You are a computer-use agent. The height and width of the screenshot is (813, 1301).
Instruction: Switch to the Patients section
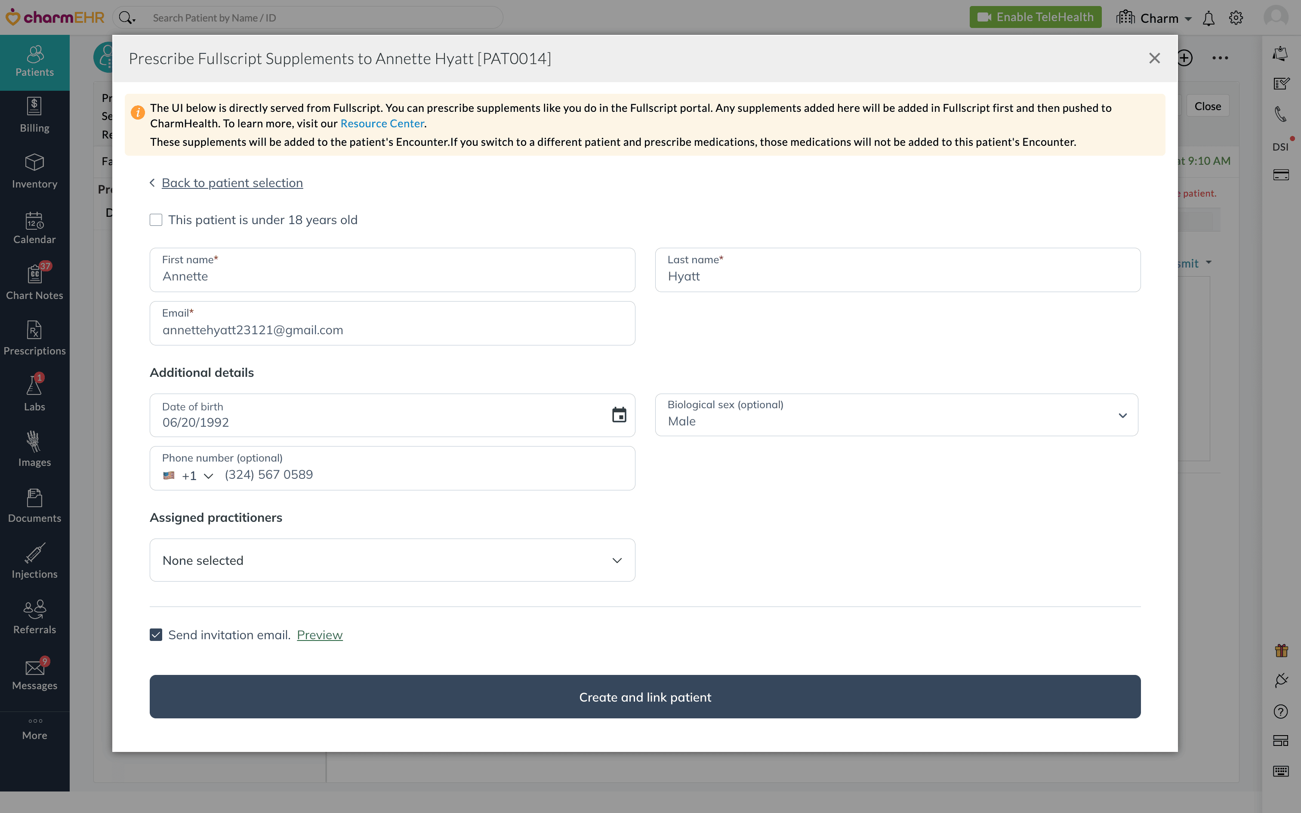click(x=34, y=61)
